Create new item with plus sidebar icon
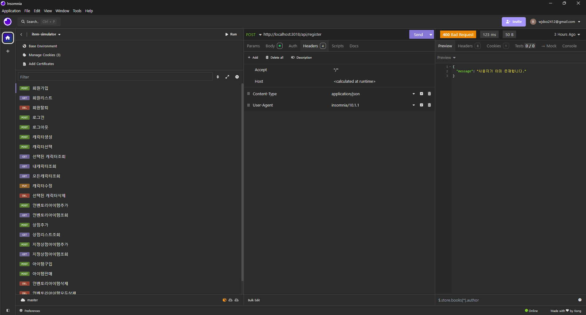 click(8, 51)
